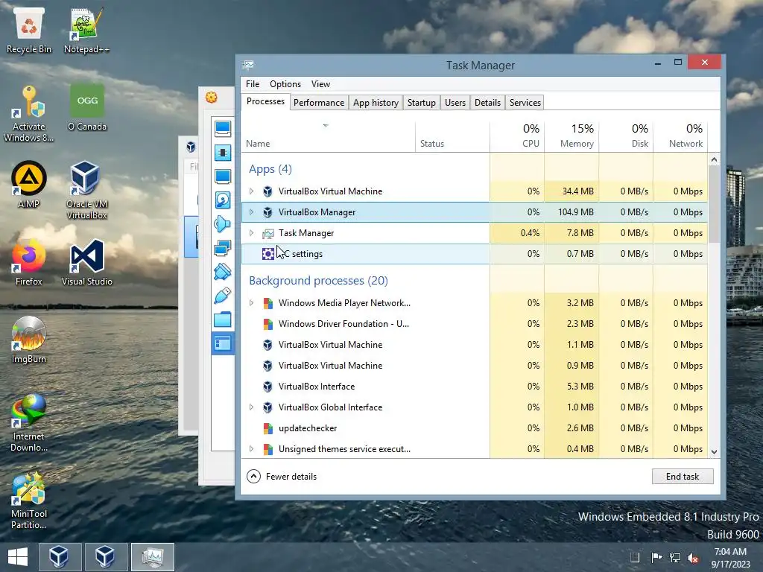Image resolution: width=763 pixels, height=572 pixels.
Task: Switch to the Details tab
Action: [x=487, y=103]
